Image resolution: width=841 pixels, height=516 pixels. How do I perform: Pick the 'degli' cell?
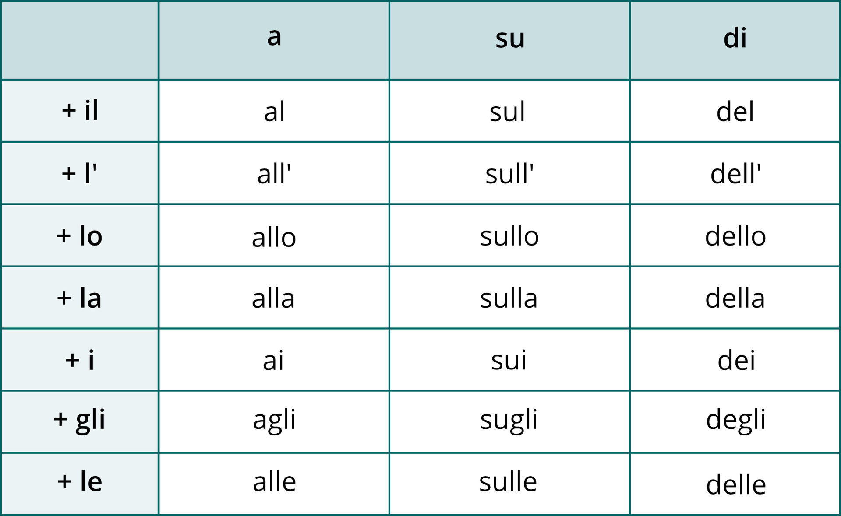coord(736,420)
